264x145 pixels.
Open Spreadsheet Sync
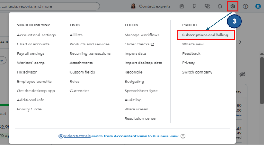[141, 91]
